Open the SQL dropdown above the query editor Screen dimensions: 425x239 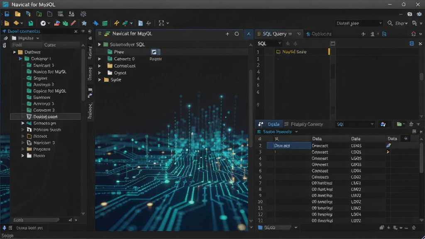[269, 43]
